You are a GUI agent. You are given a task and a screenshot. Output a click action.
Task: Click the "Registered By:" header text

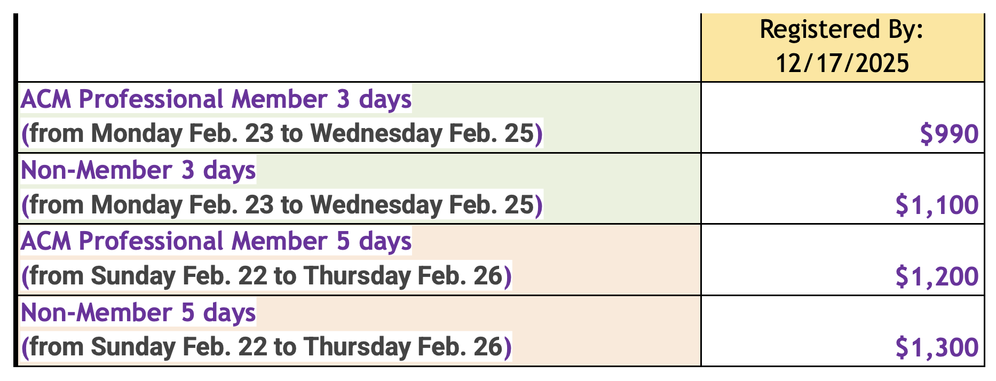[841, 29]
